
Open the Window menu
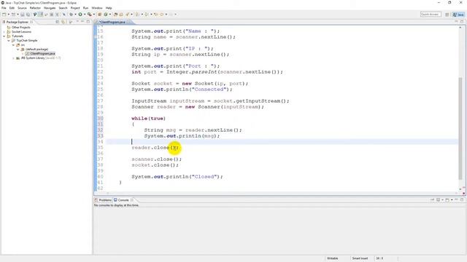[x=97, y=8]
